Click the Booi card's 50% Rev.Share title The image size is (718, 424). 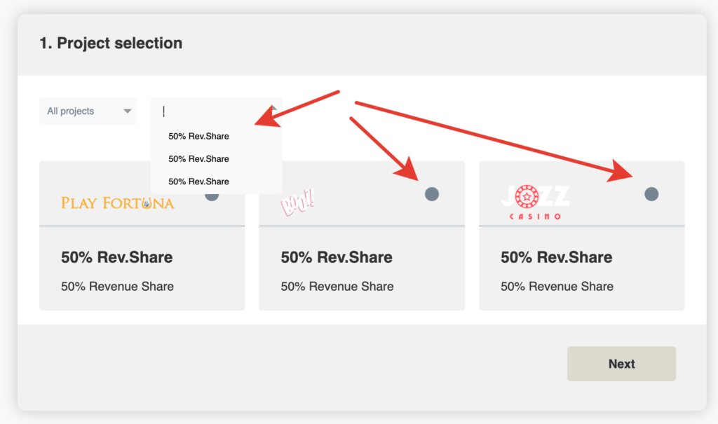pos(337,257)
